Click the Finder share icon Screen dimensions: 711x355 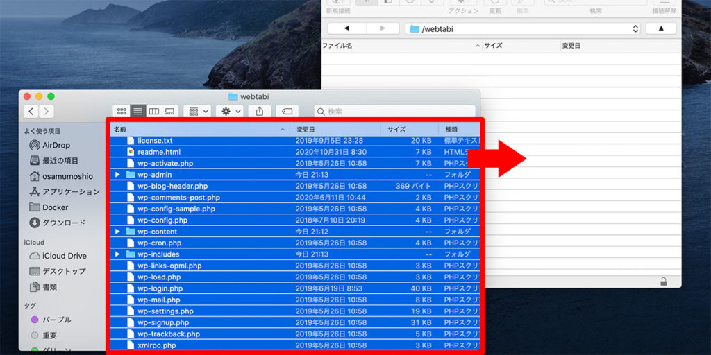tap(260, 111)
